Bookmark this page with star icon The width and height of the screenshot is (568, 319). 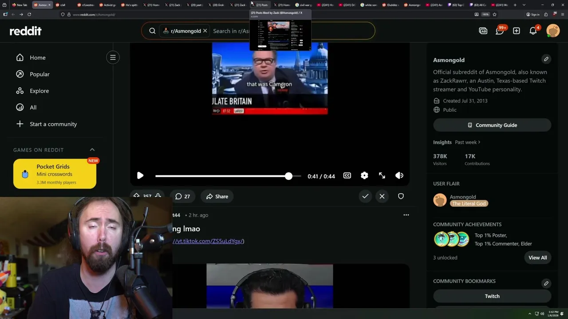[x=495, y=14]
